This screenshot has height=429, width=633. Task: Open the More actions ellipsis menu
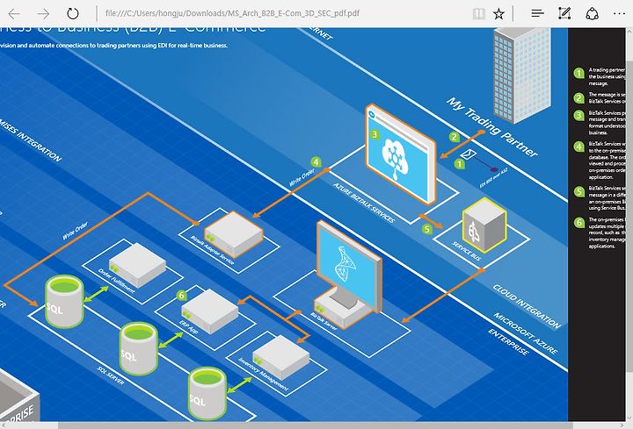click(x=619, y=14)
